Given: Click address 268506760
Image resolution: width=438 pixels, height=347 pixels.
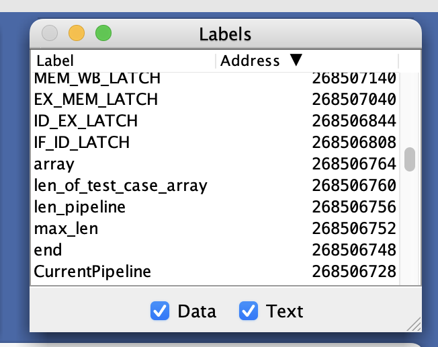Looking at the screenshot, I should [x=354, y=185].
